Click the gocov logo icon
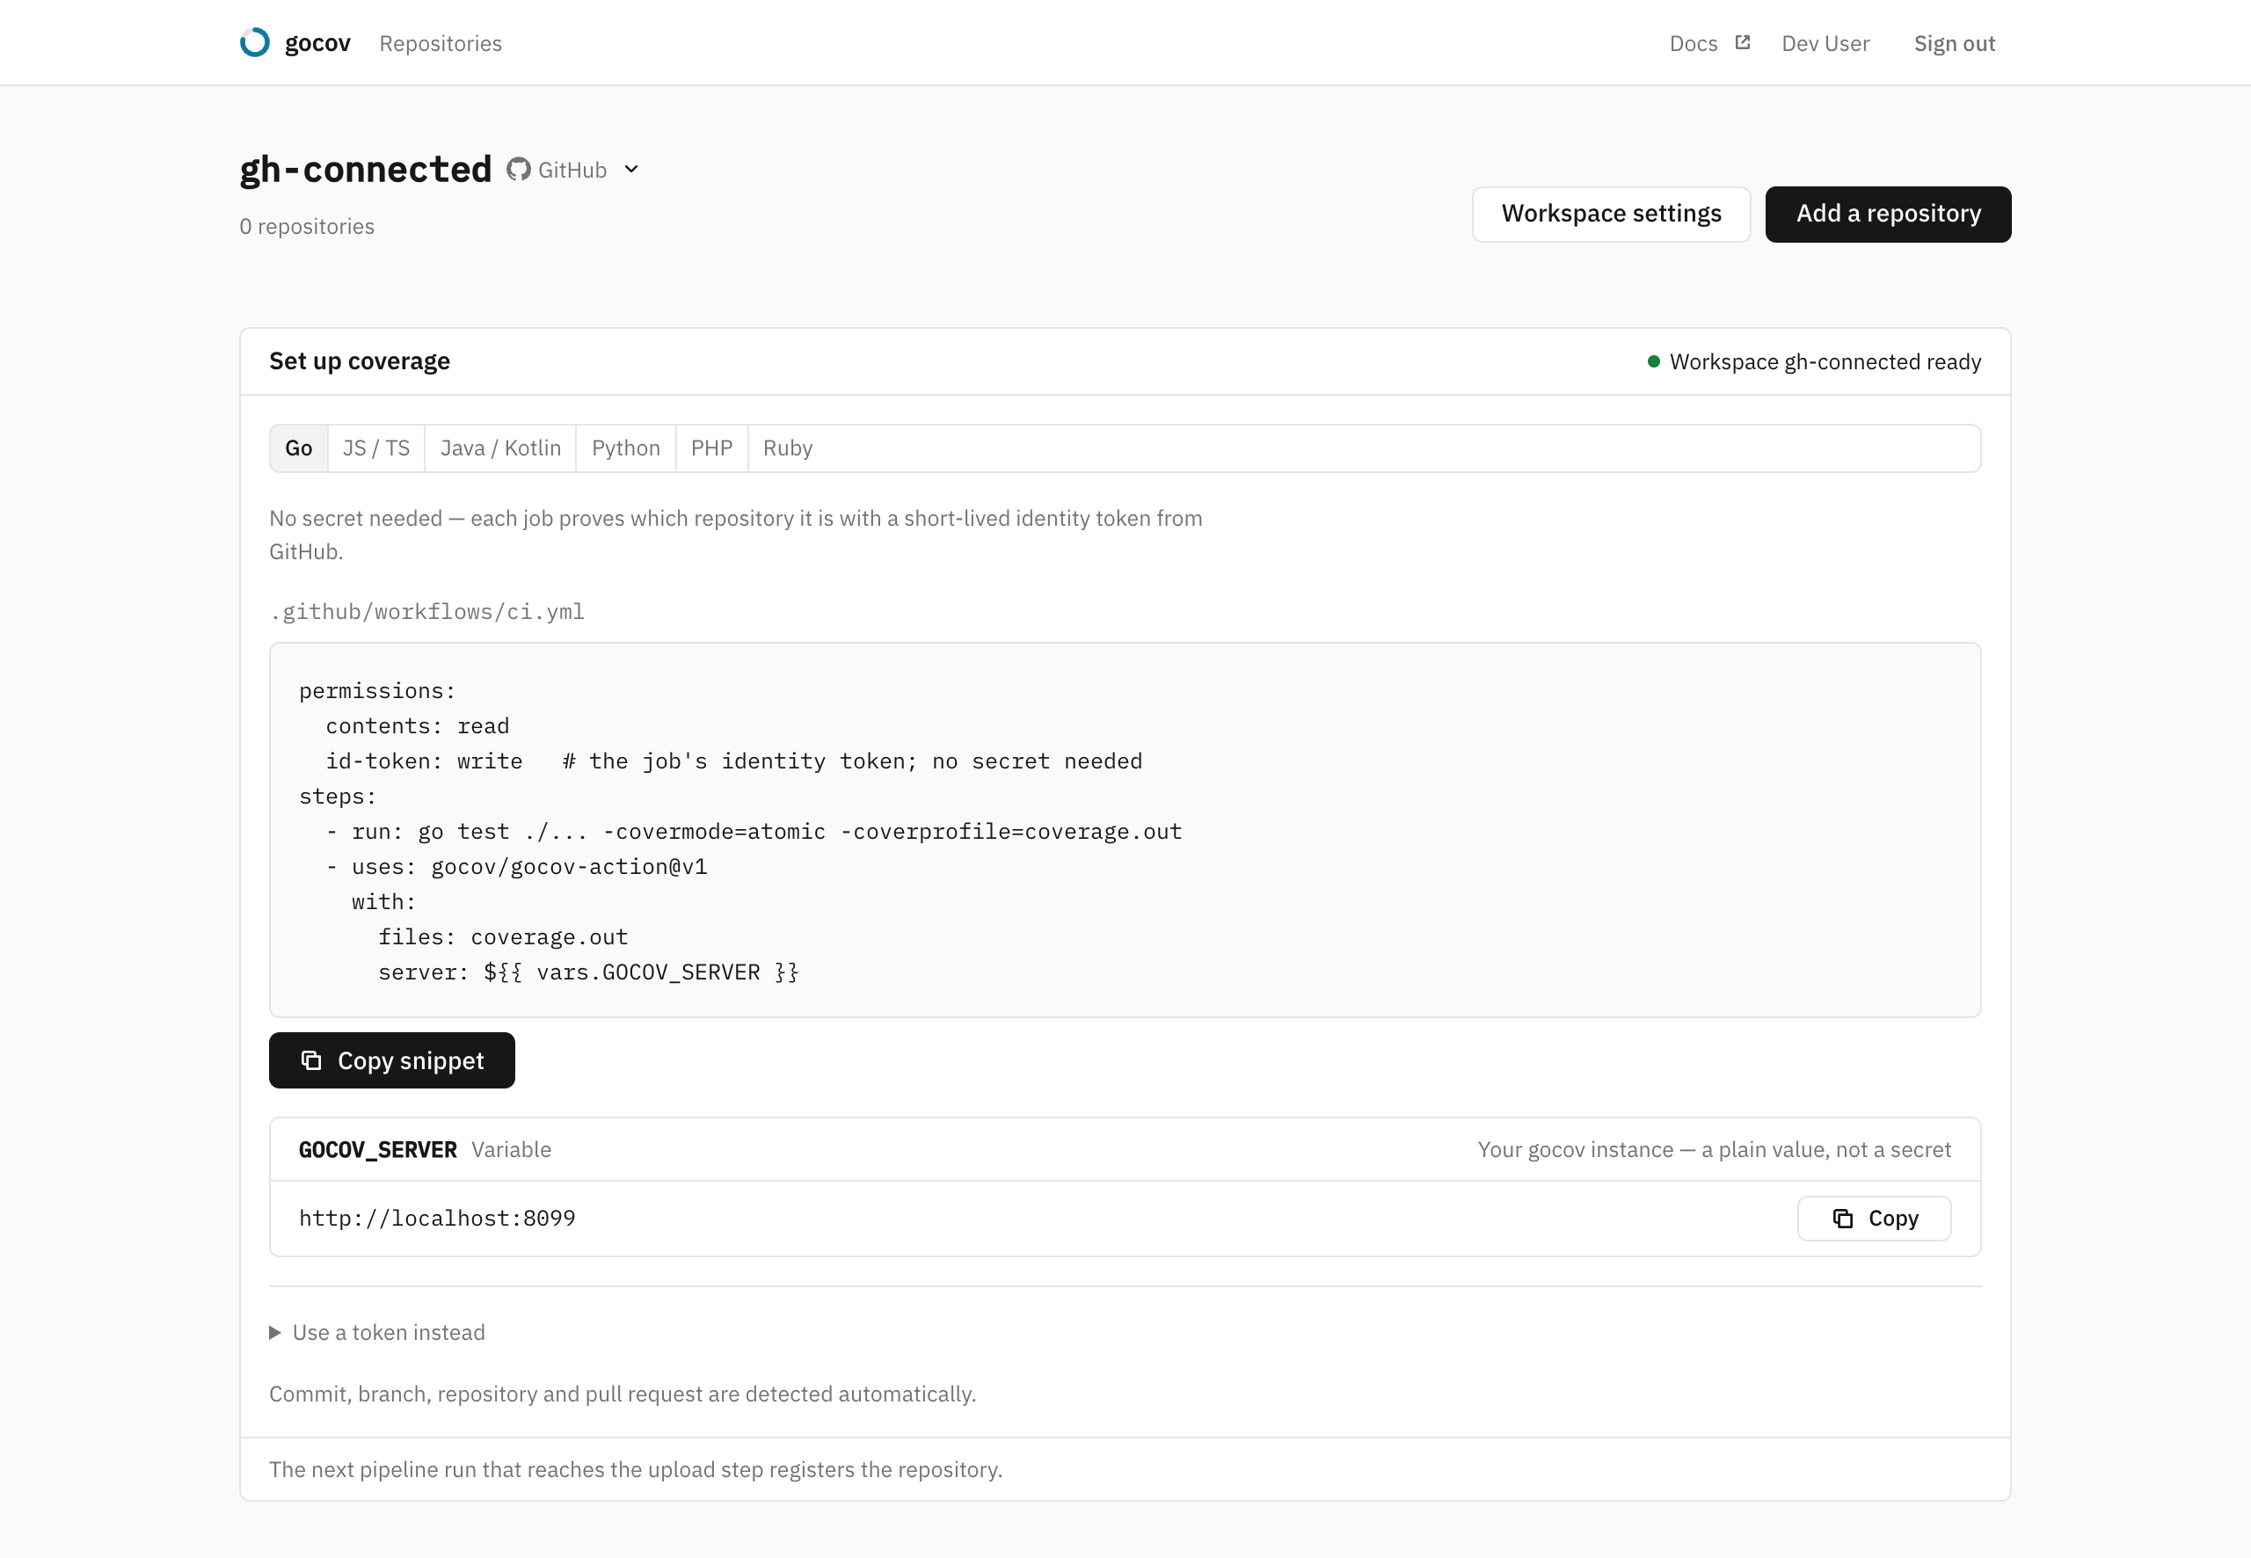This screenshot has height=1558, width=2251. 255,43
